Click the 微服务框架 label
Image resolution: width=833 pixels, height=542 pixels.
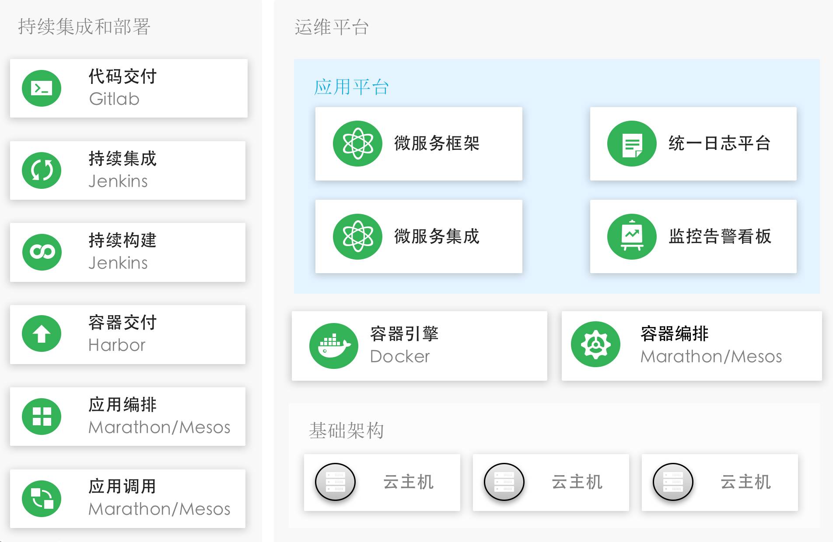pyautogui.click(x=437, y=143)
